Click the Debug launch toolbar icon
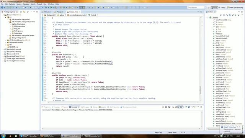The image size is (245, 138). point(46,8)
